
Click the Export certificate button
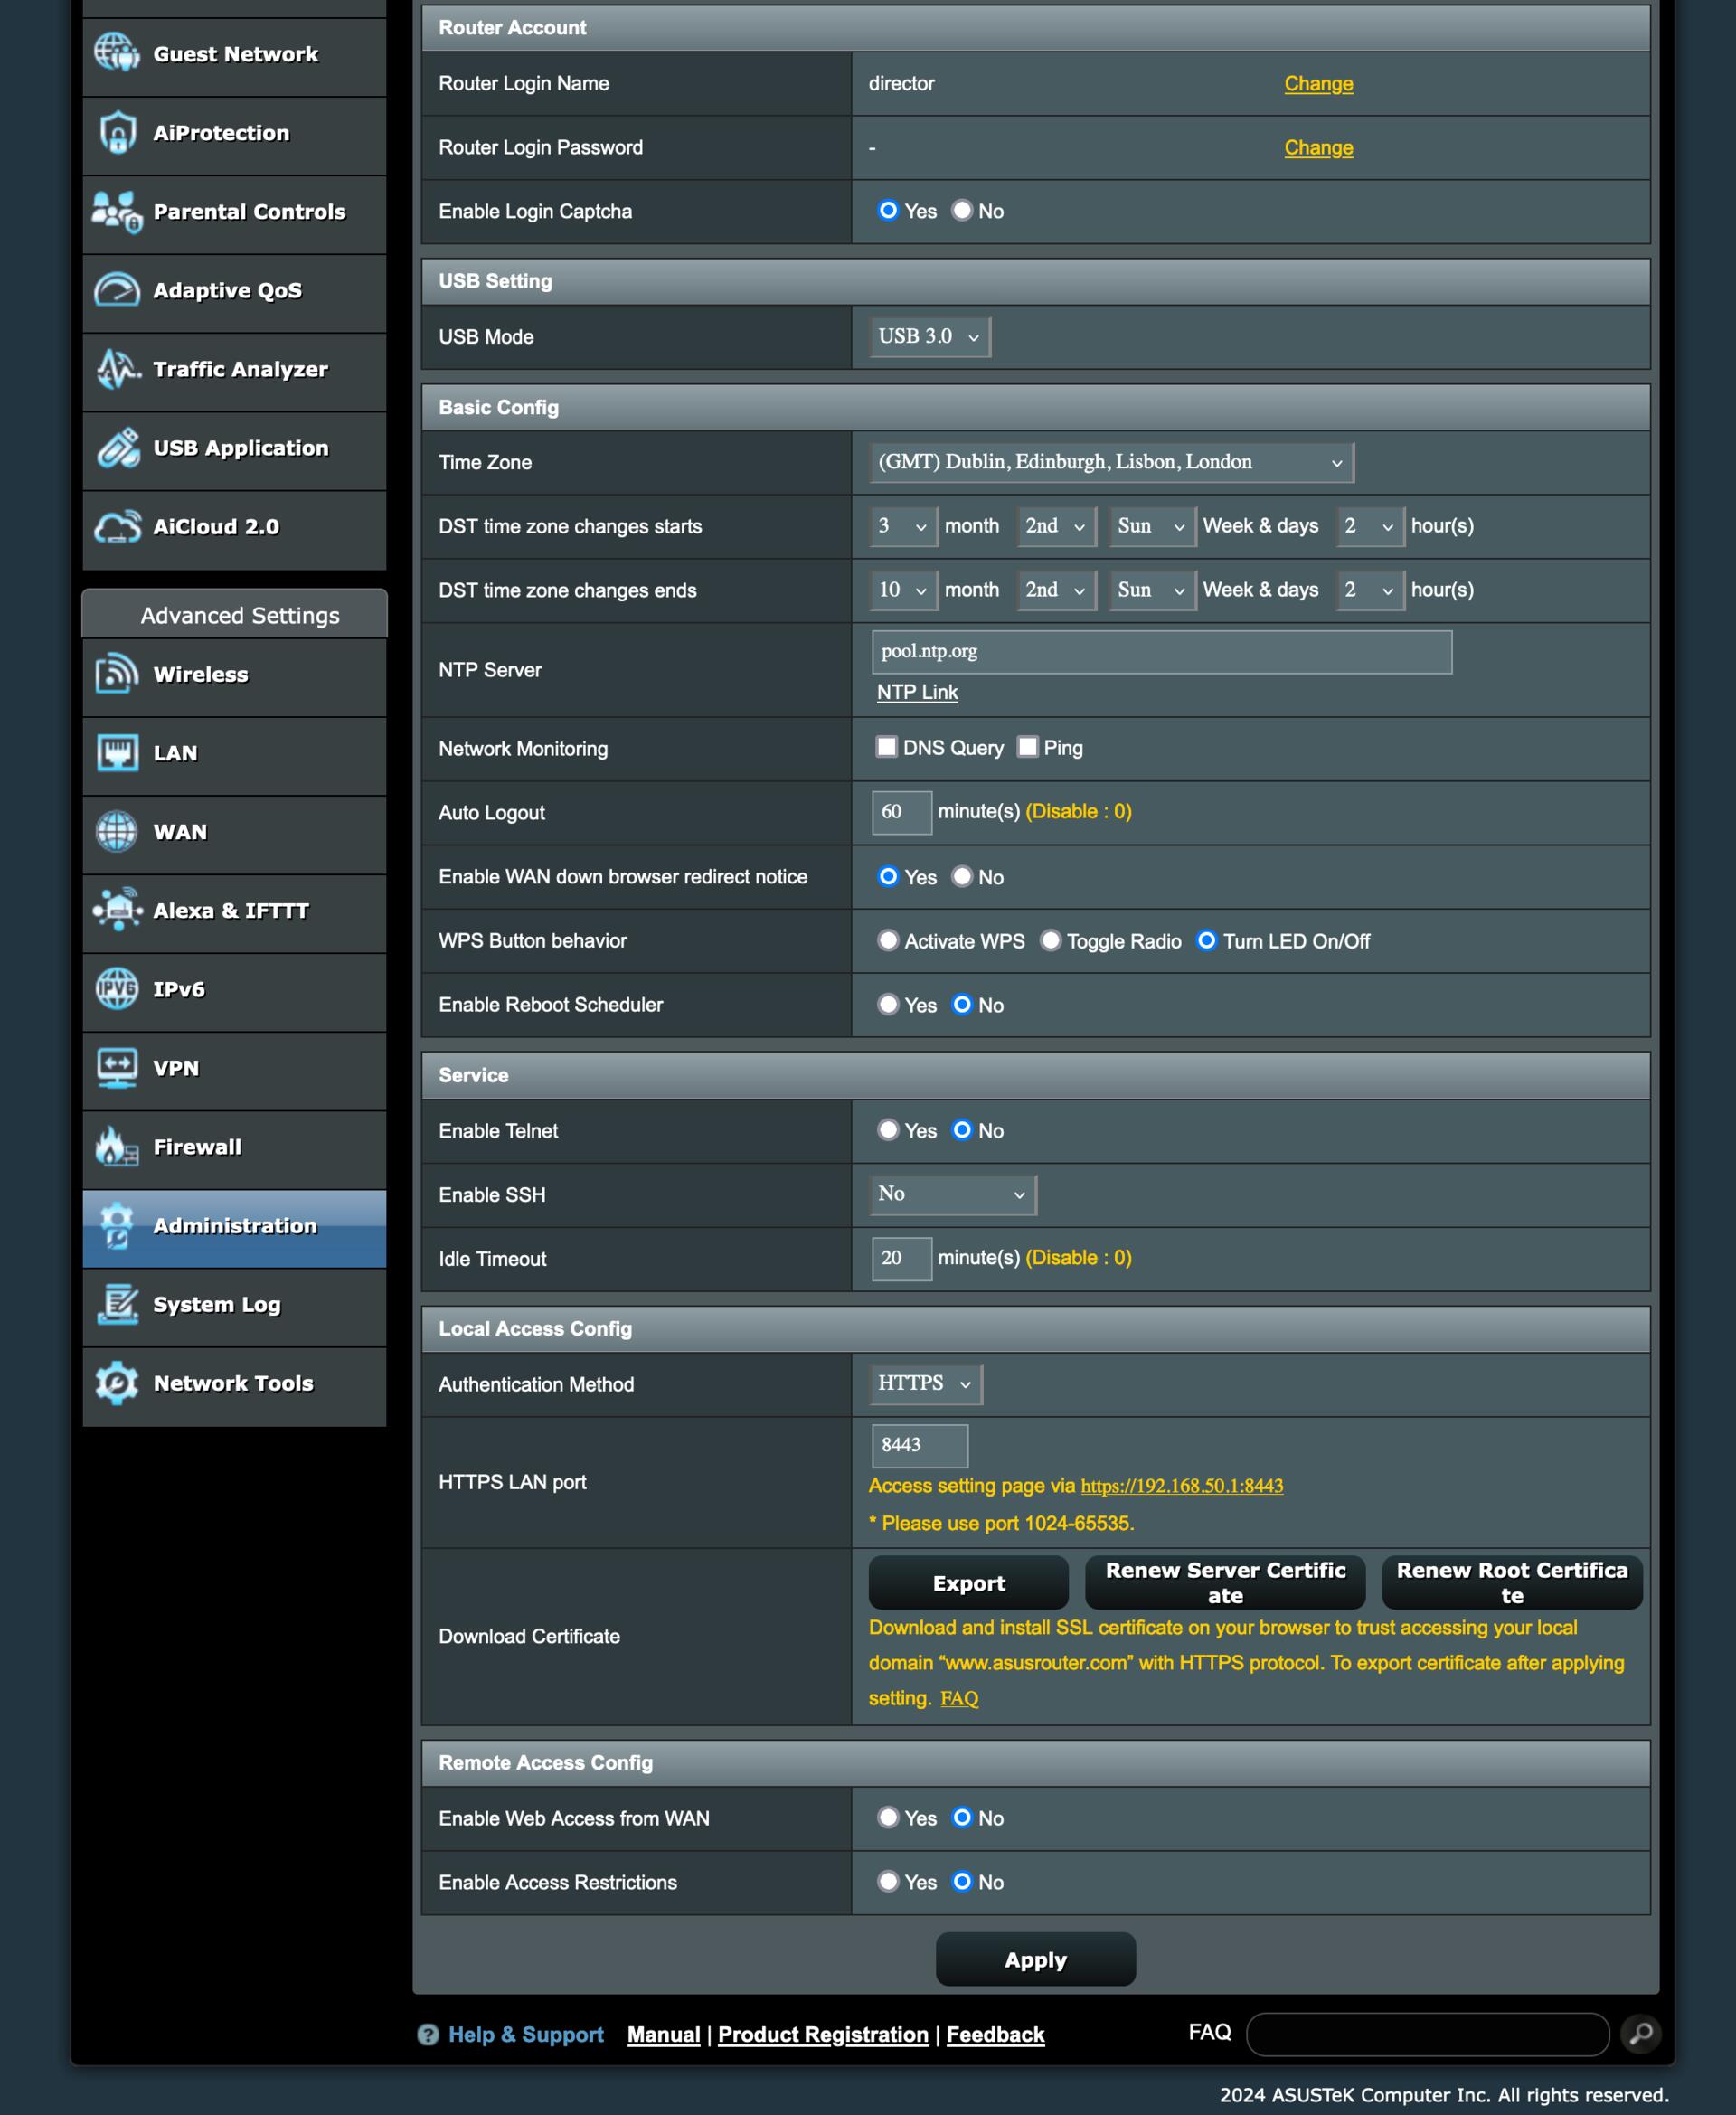pos(968,1583)
